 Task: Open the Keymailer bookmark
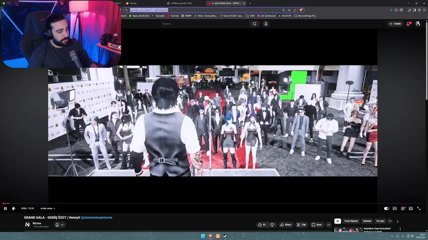click(x=158, y=16)
